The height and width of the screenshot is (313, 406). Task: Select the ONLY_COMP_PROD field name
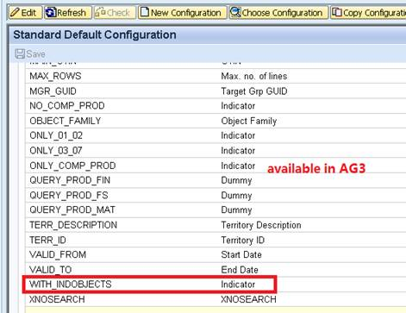pos(72,166)
